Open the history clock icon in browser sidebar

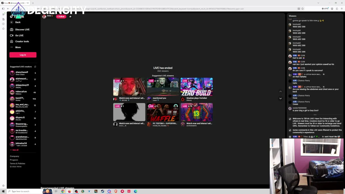click(x=3, y=24)
